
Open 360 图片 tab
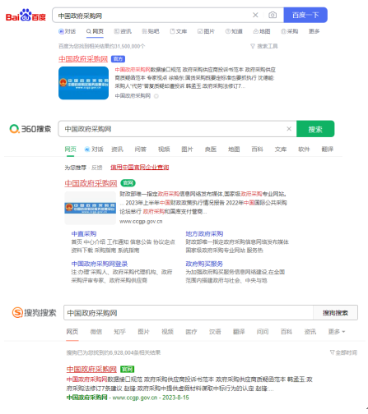[187, 149]
